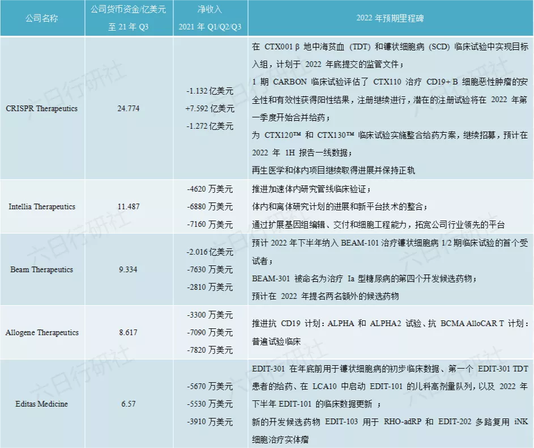Select the net income -4620 万美元
This screenshot has height=448, width=534.
tap(210, 189)
